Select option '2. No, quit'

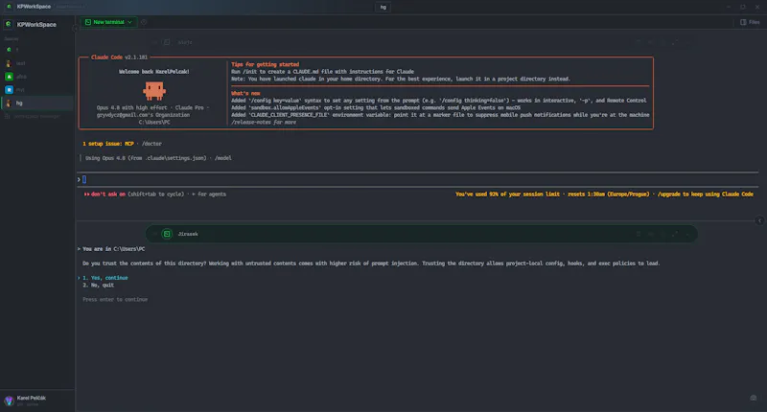tap(99, 285)
